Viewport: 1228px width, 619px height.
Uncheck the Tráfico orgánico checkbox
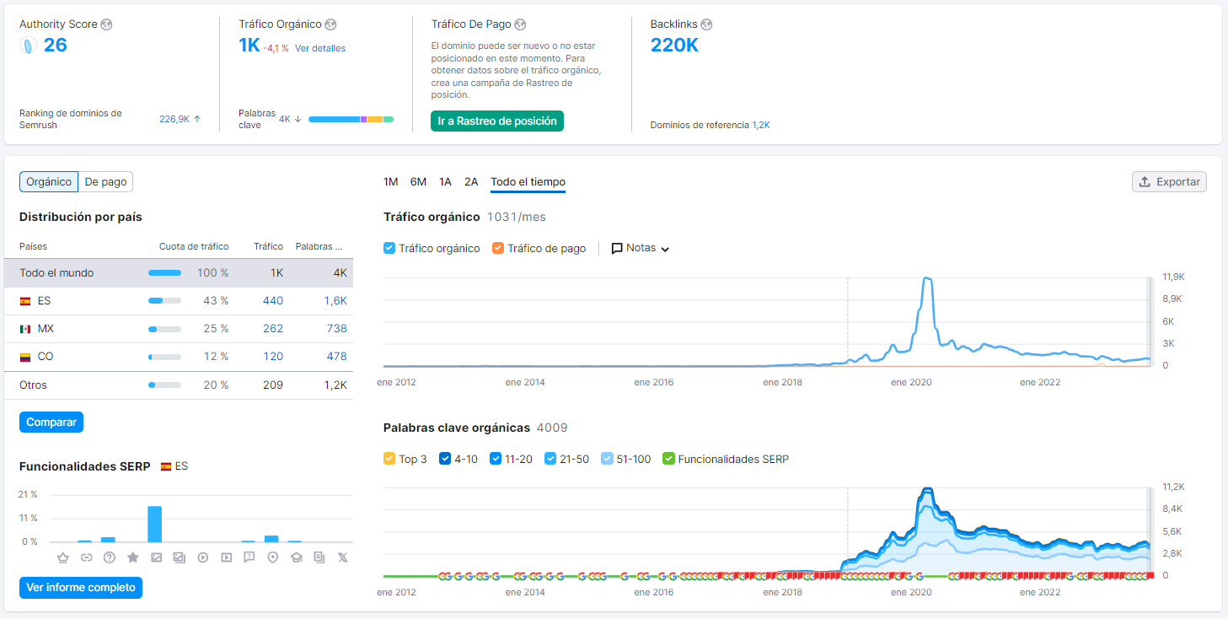(389, 248)
